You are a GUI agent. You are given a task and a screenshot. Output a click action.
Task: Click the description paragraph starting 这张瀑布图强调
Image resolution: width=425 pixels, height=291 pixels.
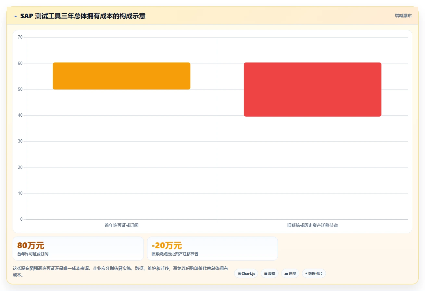tap(120, 272)
